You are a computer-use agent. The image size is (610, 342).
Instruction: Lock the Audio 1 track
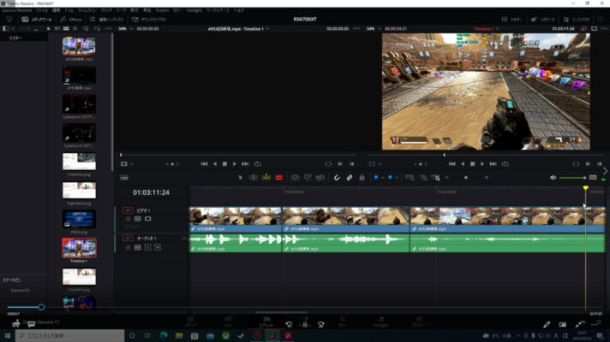click(128, 247)
